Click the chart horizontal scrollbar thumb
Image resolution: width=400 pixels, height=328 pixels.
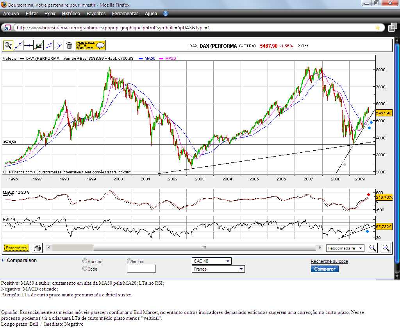click(x=204, y=248)
